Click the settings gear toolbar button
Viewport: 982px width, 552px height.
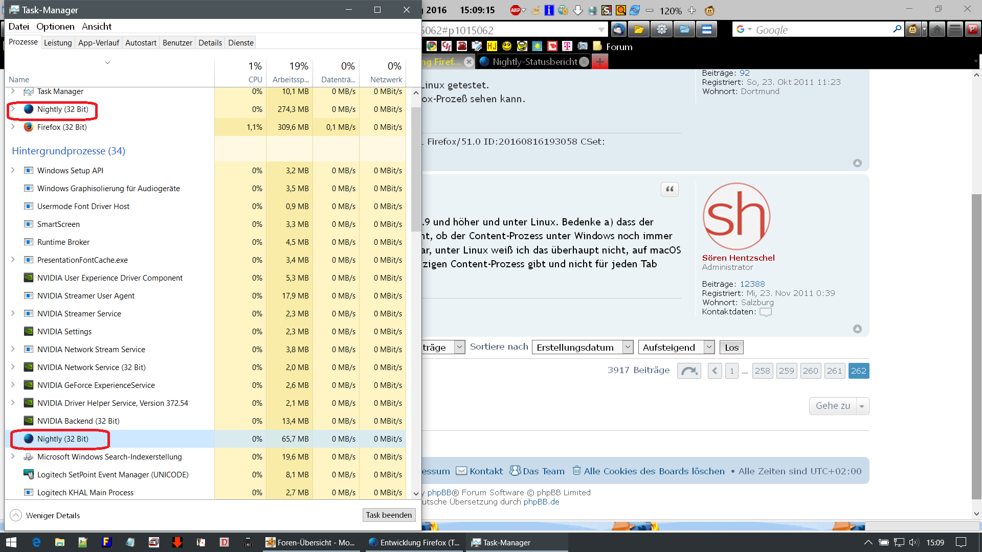tap(661, 30)
